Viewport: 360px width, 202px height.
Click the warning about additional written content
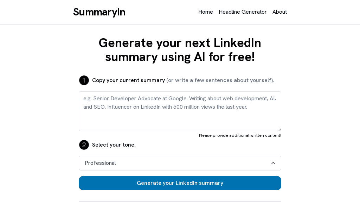pyautogui.click(x=240, y=135)
